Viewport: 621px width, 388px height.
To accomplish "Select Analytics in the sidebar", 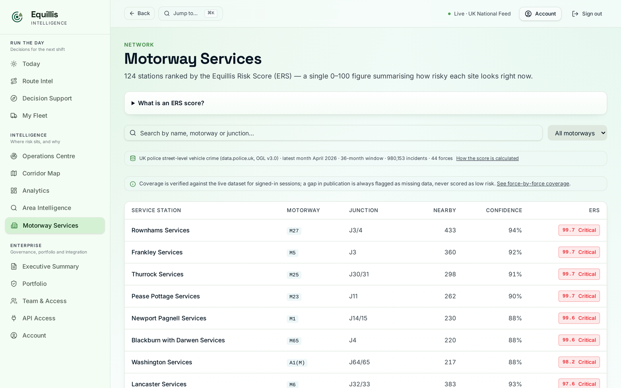I will point(55,191).
